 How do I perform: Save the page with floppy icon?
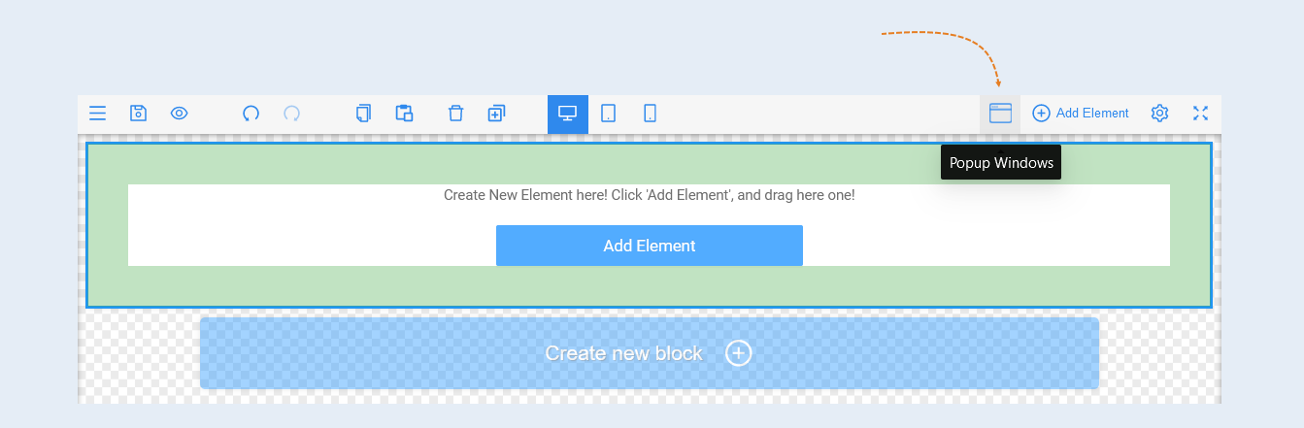138,114
